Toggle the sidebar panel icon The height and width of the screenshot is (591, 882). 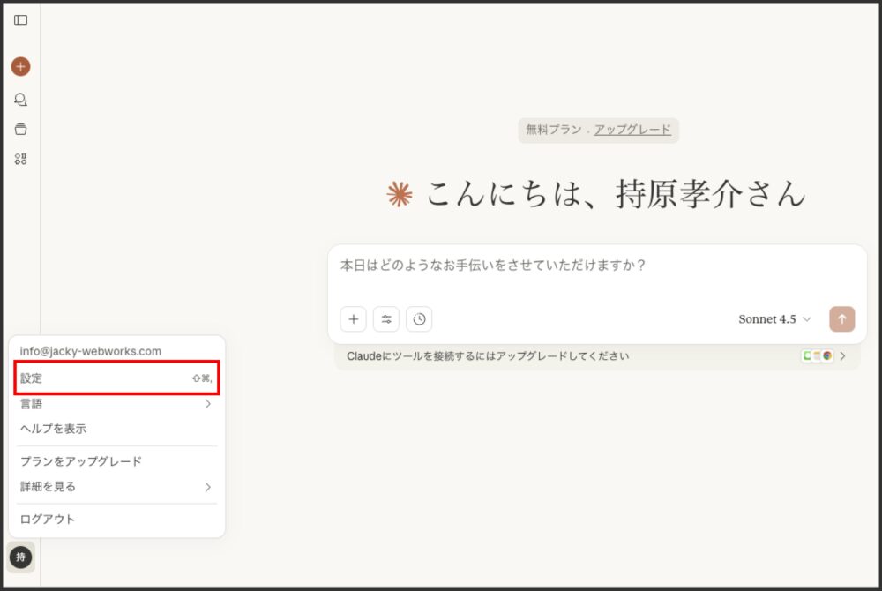[20, 19]
